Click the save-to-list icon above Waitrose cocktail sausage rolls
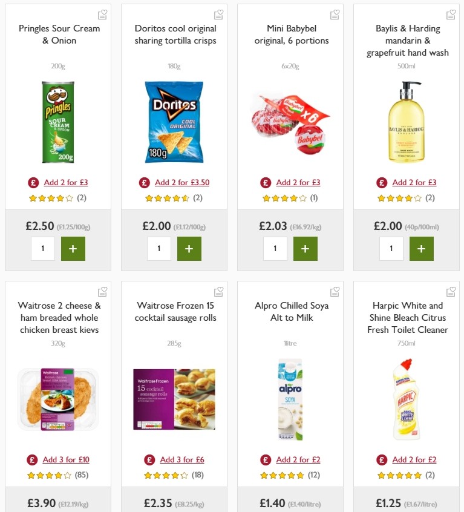This screenshot has width=464, height=512. click(218, 291)
